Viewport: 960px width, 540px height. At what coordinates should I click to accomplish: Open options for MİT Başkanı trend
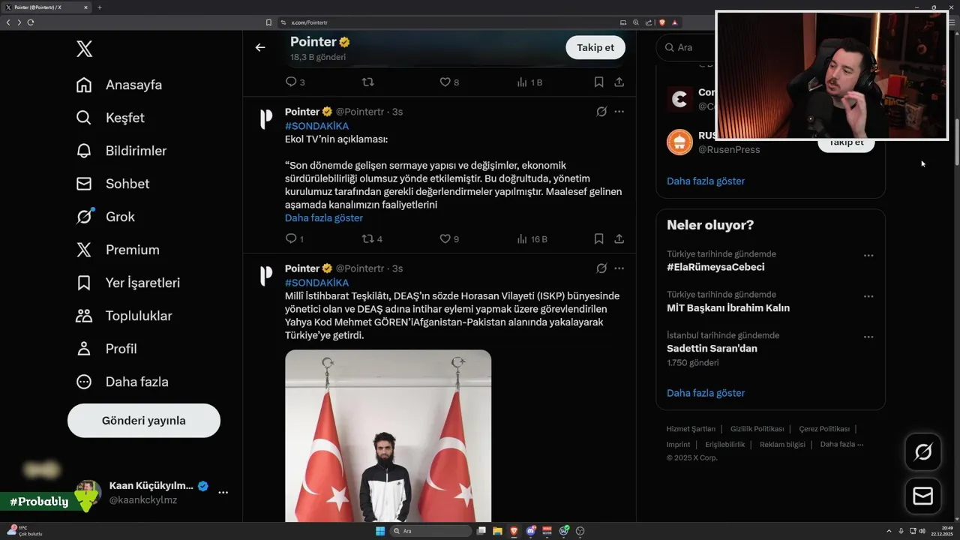(868, 296)
